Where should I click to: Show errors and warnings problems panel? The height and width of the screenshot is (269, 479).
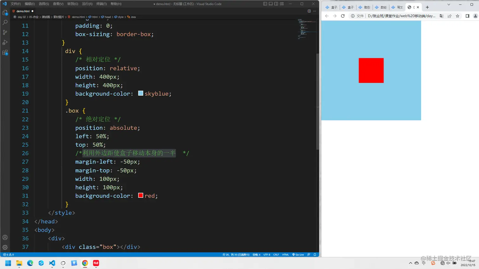point(9,254)
